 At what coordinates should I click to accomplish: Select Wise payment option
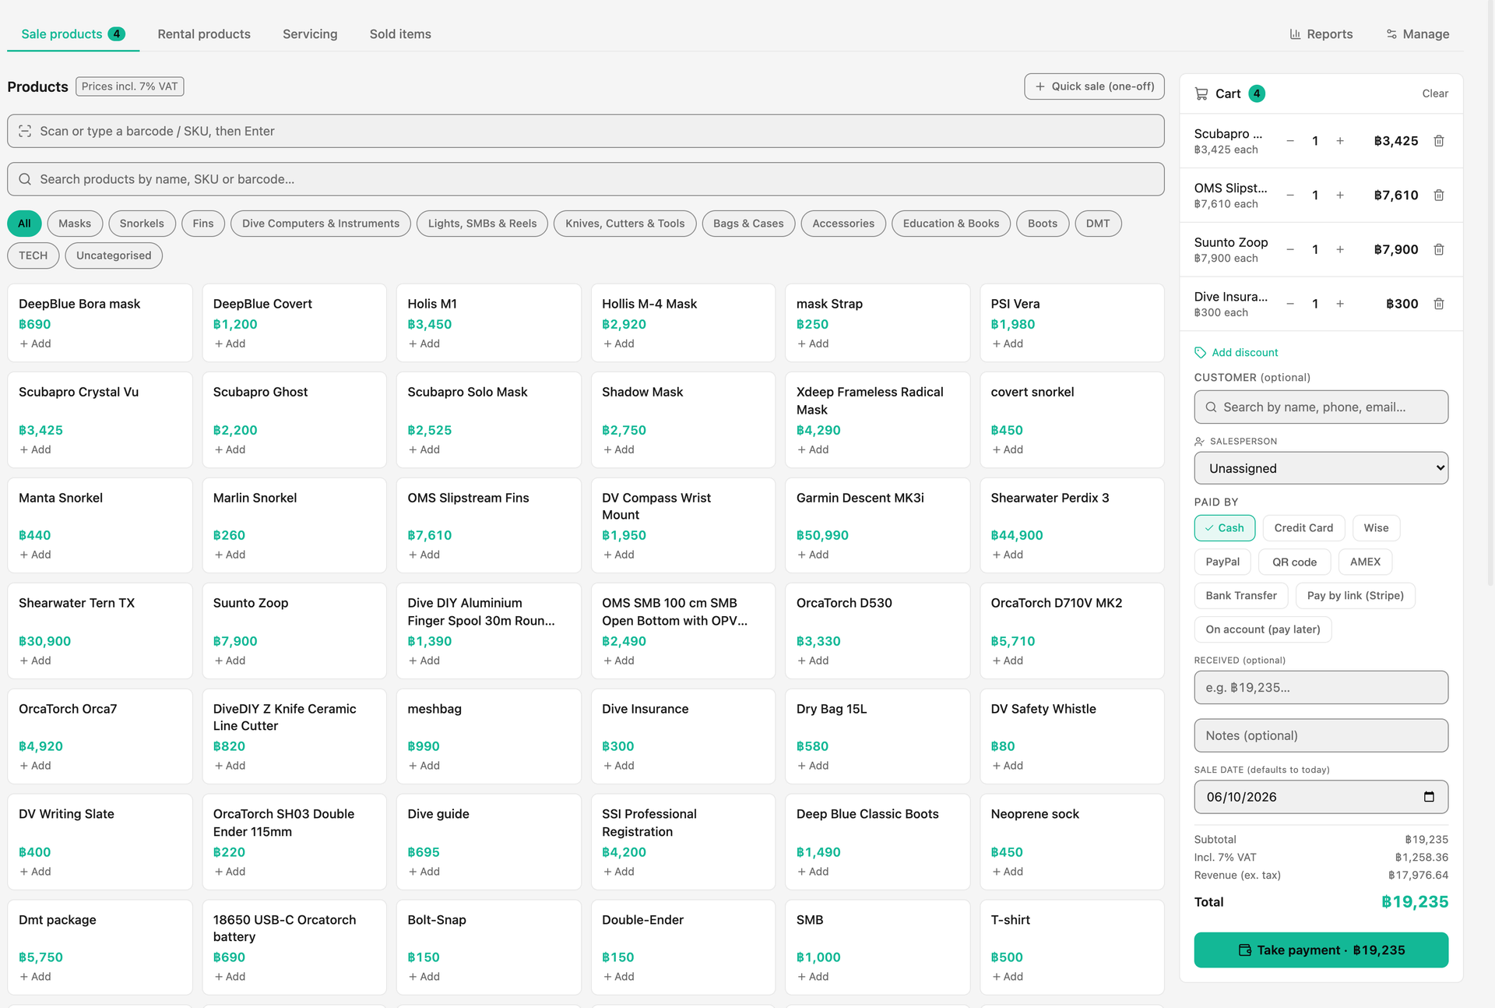tap(1376, 528)
